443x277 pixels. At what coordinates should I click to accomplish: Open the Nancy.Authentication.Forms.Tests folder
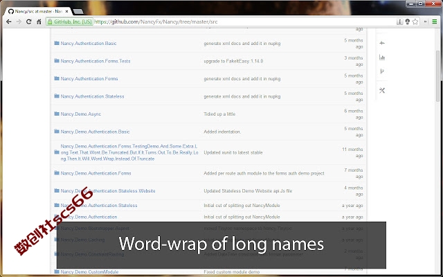[x=96, y=61]
